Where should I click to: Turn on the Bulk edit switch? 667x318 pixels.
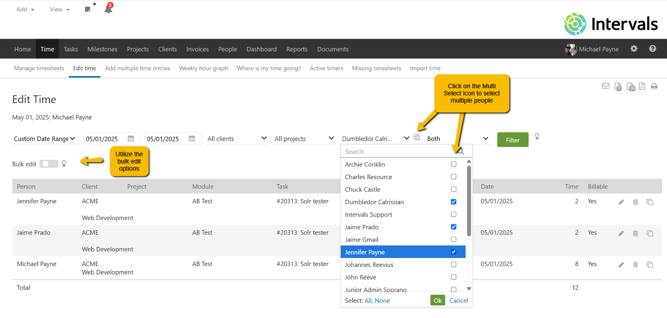click(48, 164)
